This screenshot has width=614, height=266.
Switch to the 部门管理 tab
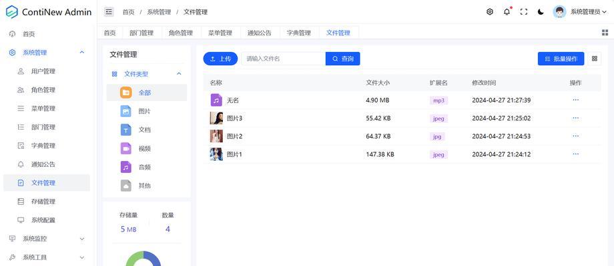(x=141, y=33)
